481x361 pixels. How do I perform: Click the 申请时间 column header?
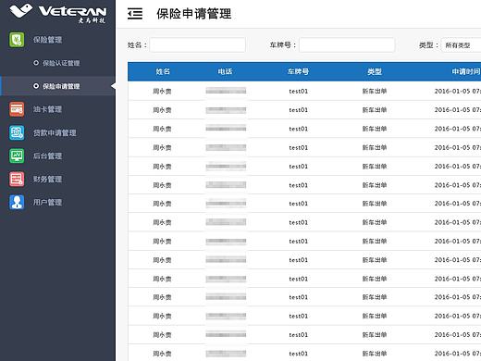466,71
